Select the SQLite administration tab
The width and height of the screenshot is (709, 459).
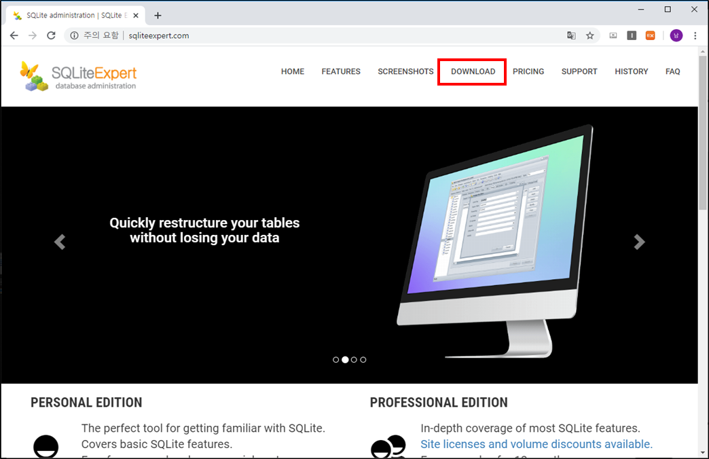coord(75,16)
